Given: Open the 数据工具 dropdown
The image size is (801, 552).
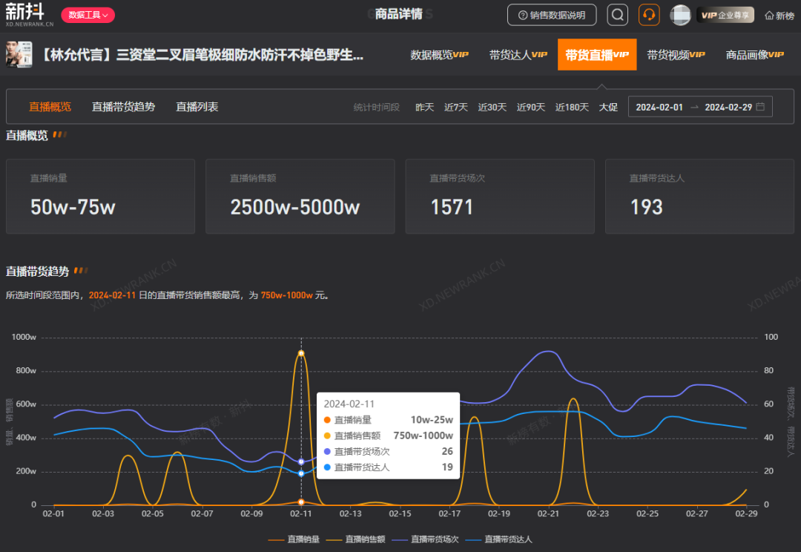Looking at the screenshot, I should click(x=88, y=16).
